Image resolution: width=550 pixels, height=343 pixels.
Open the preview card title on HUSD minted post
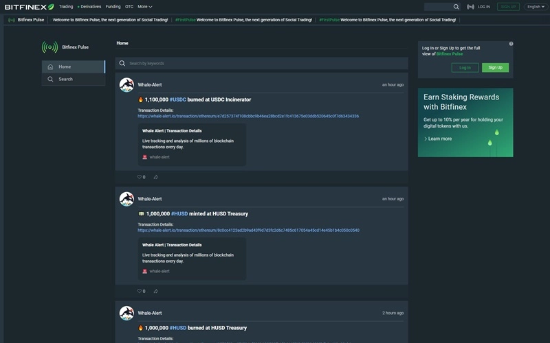(x=172, y=245)
